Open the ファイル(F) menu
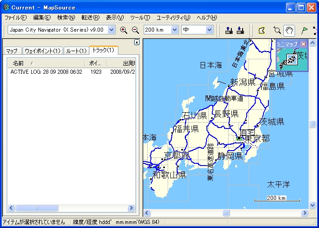Image resolution: width=319 pixels, height=228 pixels. click(15, 18)
